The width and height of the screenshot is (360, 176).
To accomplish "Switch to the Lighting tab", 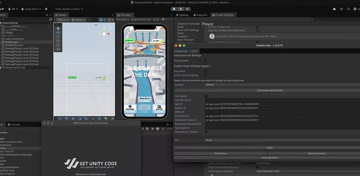I will pos(182,15).
